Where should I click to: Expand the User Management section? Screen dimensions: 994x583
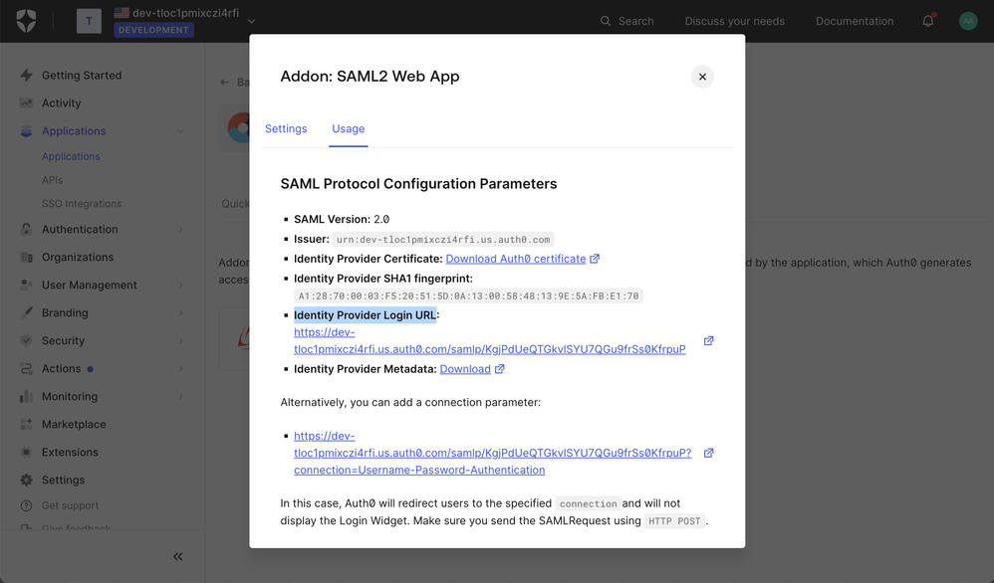pos(180,286)
